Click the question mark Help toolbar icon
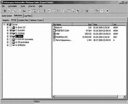Viewport: 128px width, 104px height. click(102, 11)
